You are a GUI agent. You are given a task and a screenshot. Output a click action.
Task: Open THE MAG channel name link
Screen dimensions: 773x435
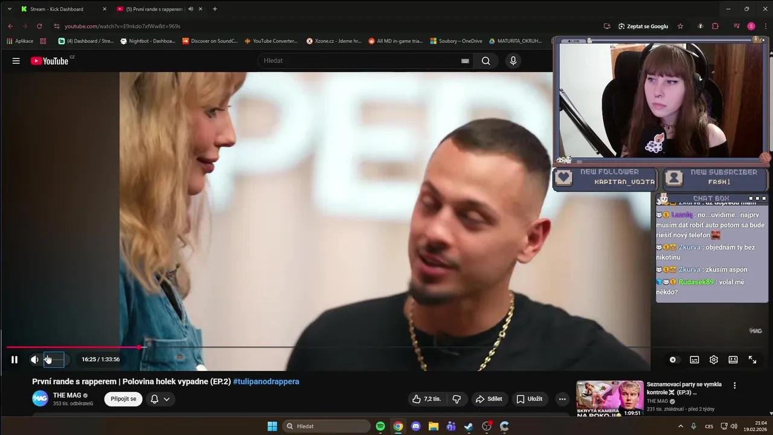pos(67,395)
